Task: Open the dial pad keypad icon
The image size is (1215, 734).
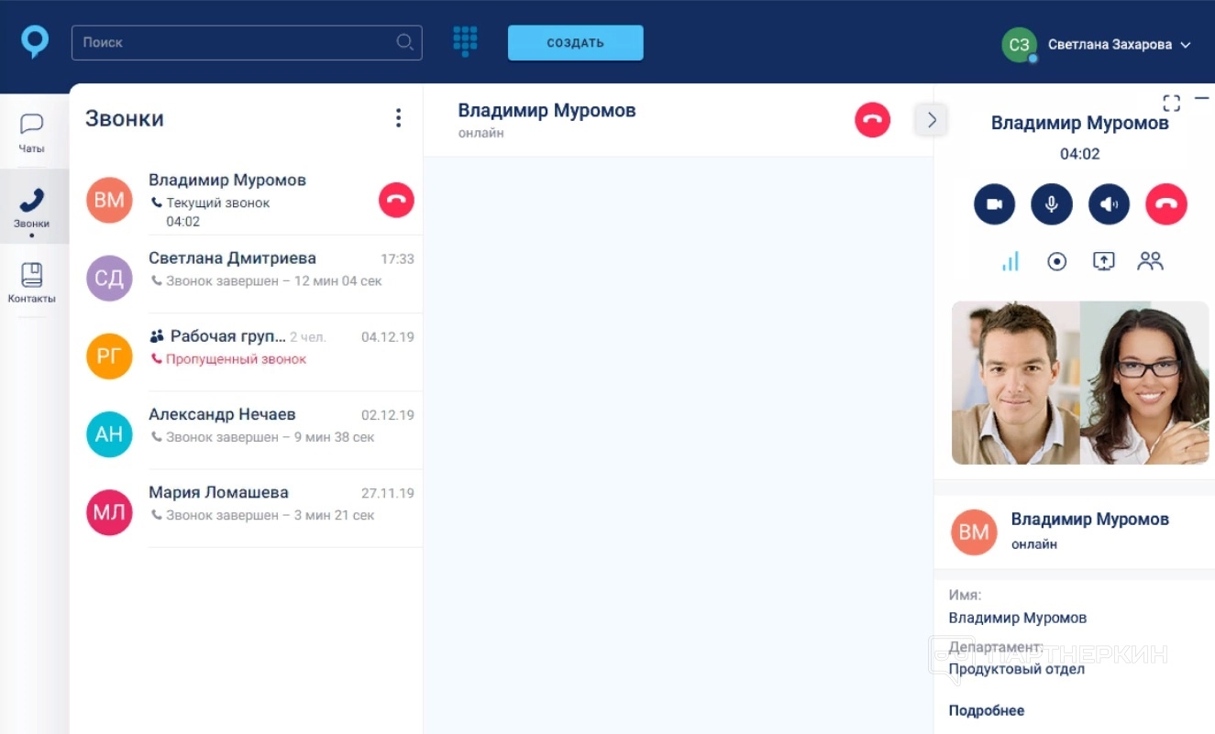Action: (466, 41)
